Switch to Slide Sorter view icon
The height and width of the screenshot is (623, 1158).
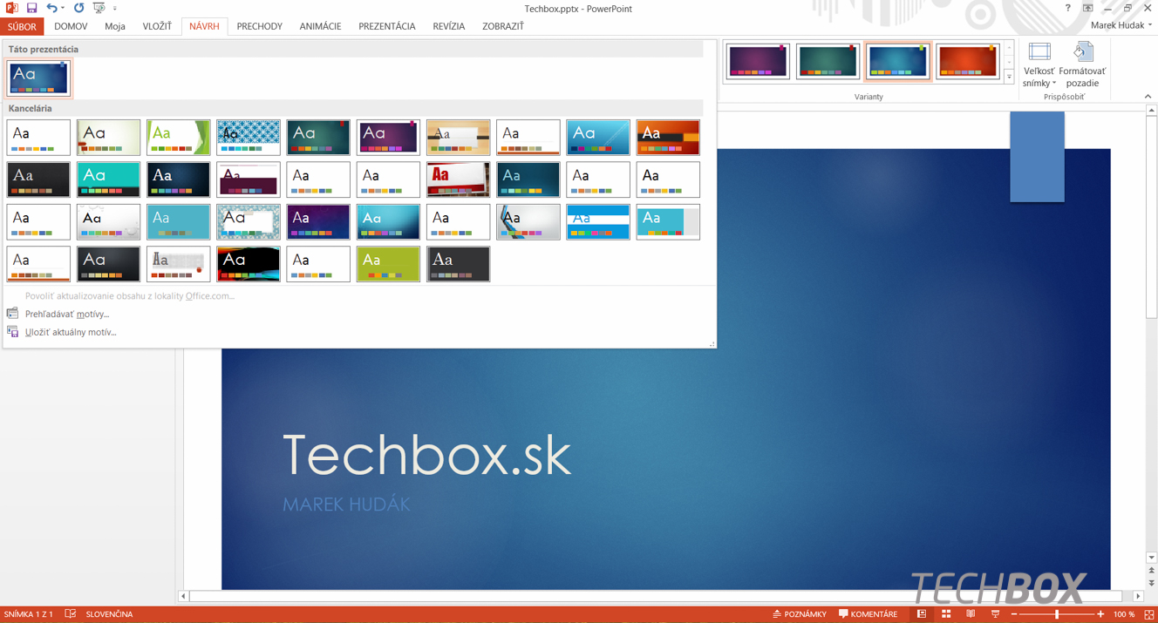point(946,614)
